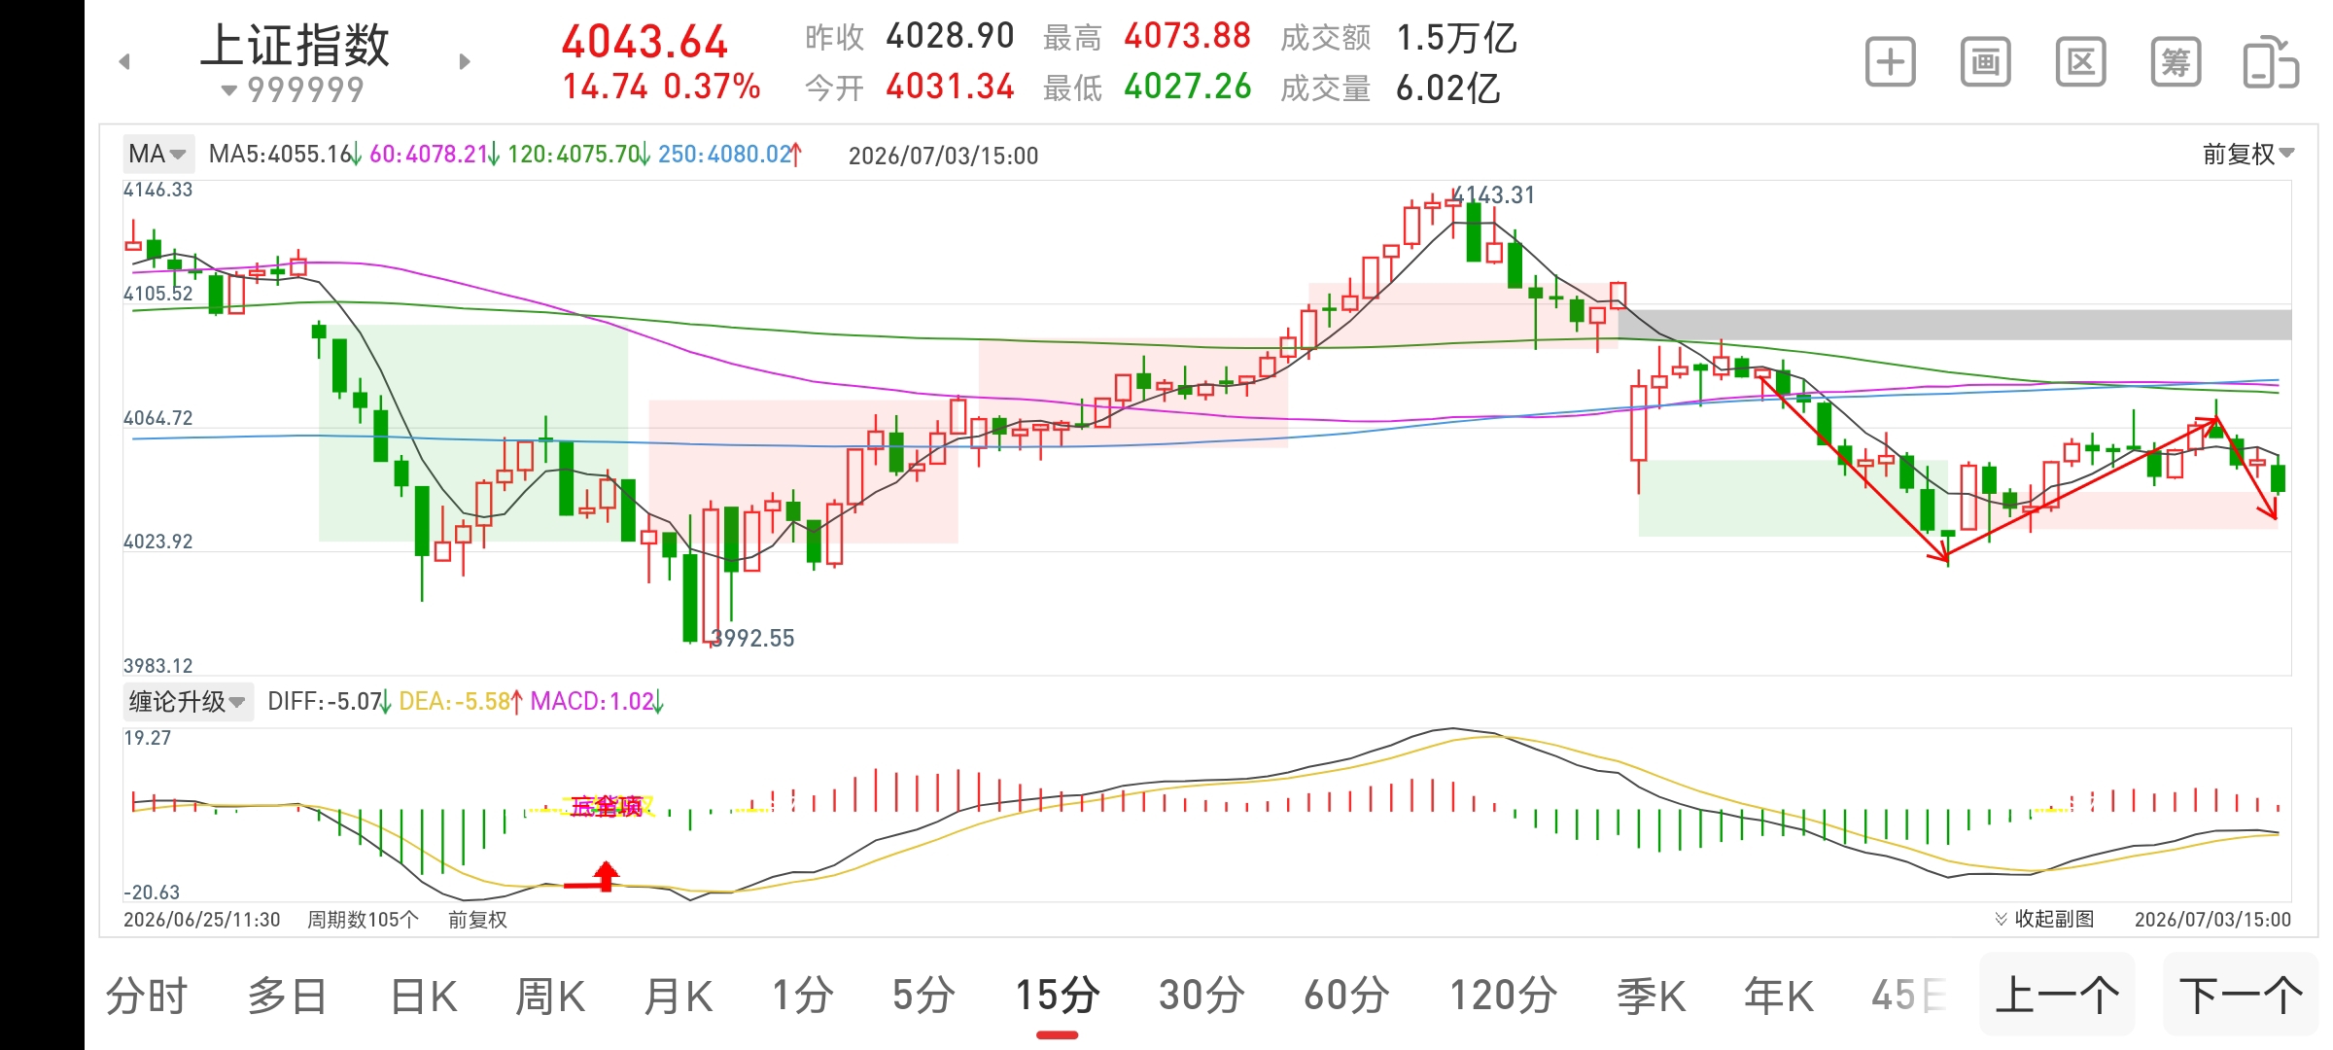Open the 筹 chip distribution icon

click(2176, 63)
